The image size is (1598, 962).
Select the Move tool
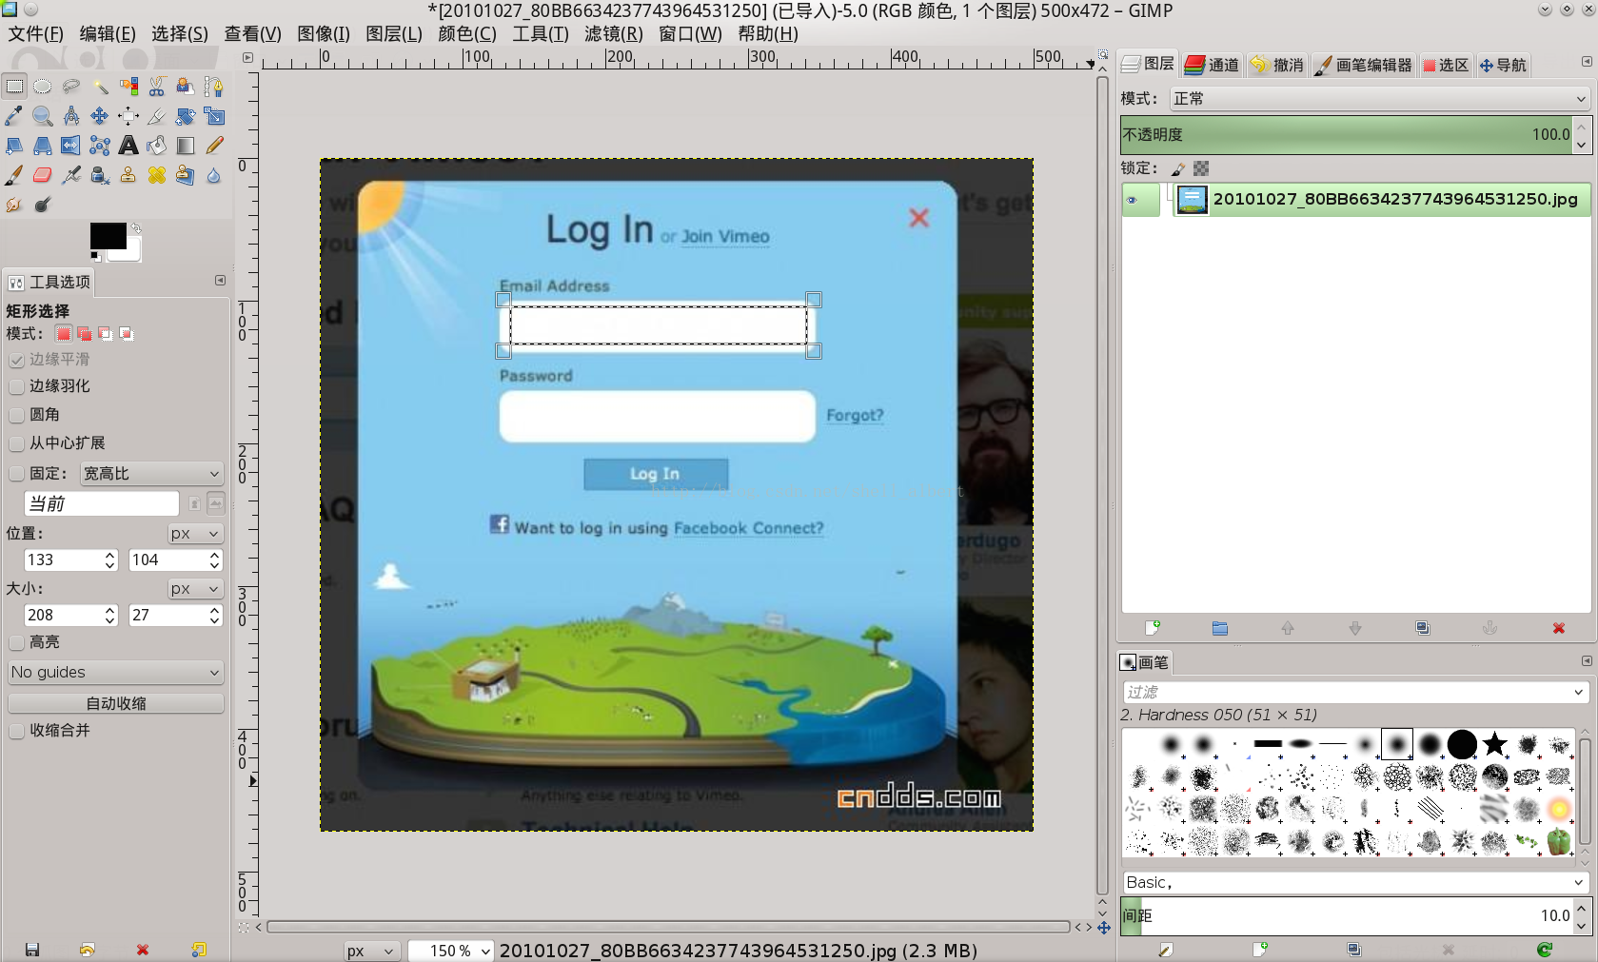(100, 116)
